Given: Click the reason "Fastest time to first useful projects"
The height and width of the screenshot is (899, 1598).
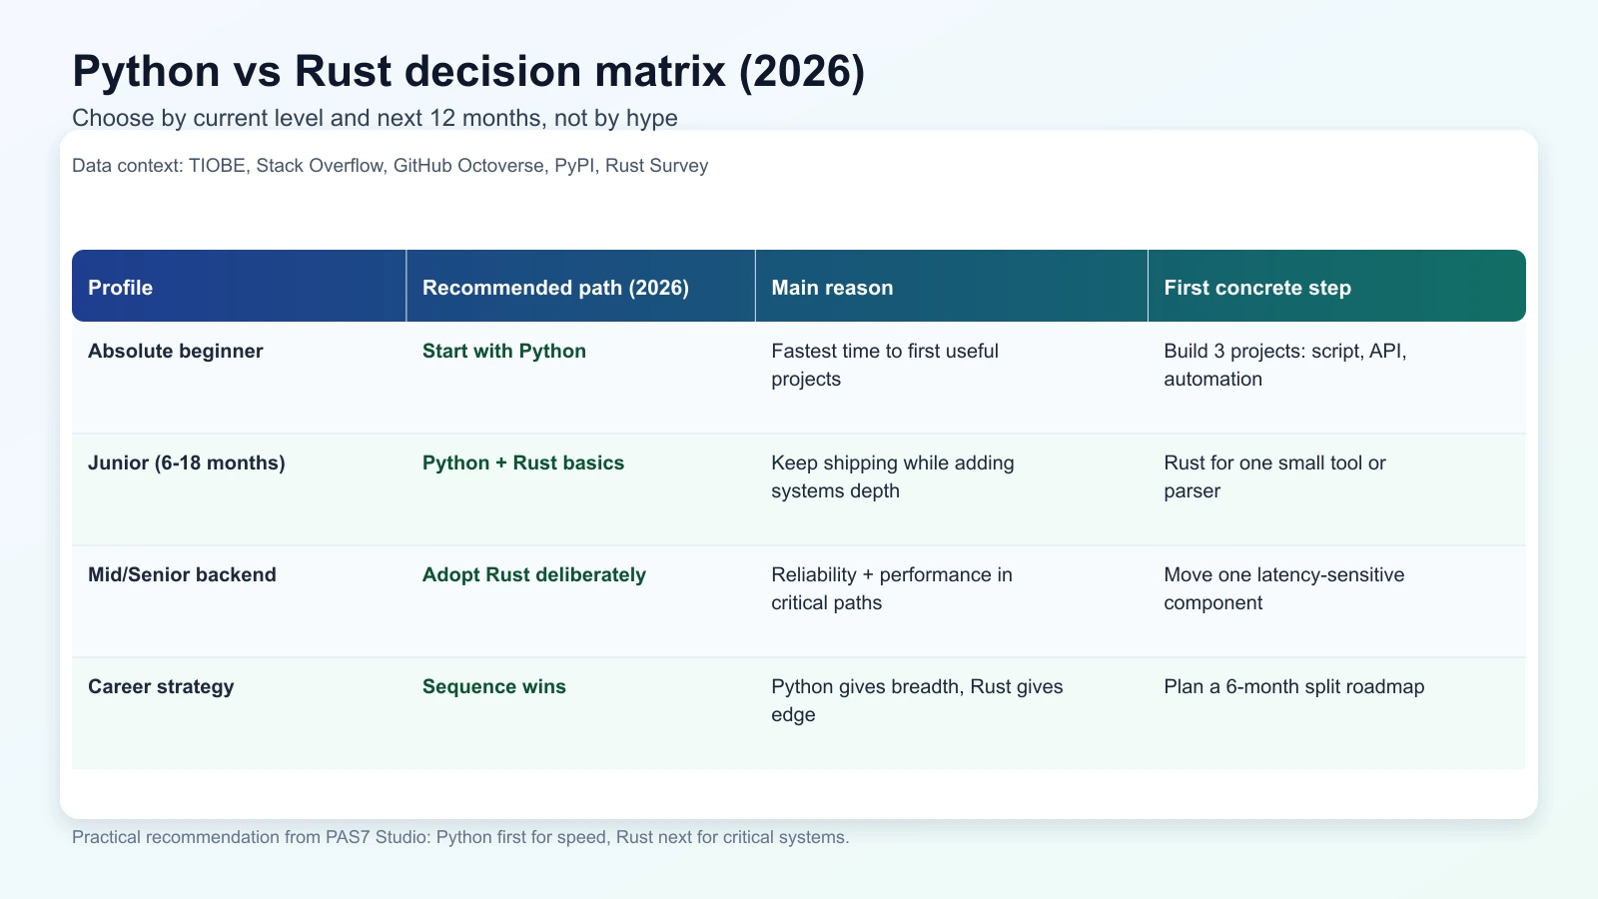Looking at the screenshot, I should click(x=885, y=365).
